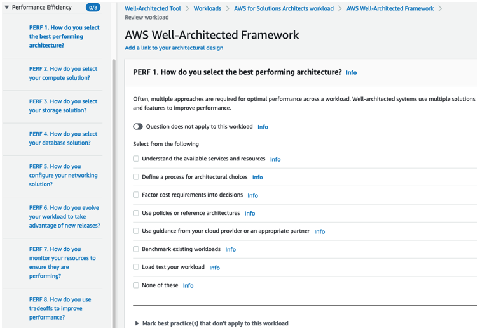Open Info next to PERF 1 heading
480x331 pixels.
tap(351, 73)
